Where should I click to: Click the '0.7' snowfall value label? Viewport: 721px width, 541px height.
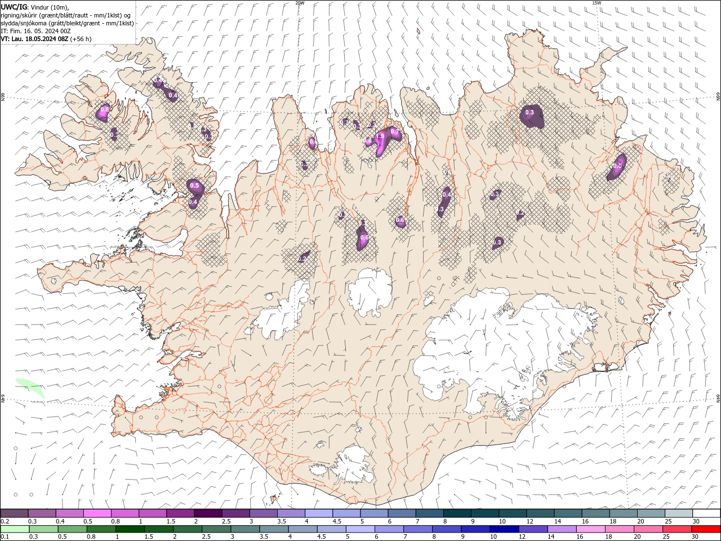tap(394, 132)
